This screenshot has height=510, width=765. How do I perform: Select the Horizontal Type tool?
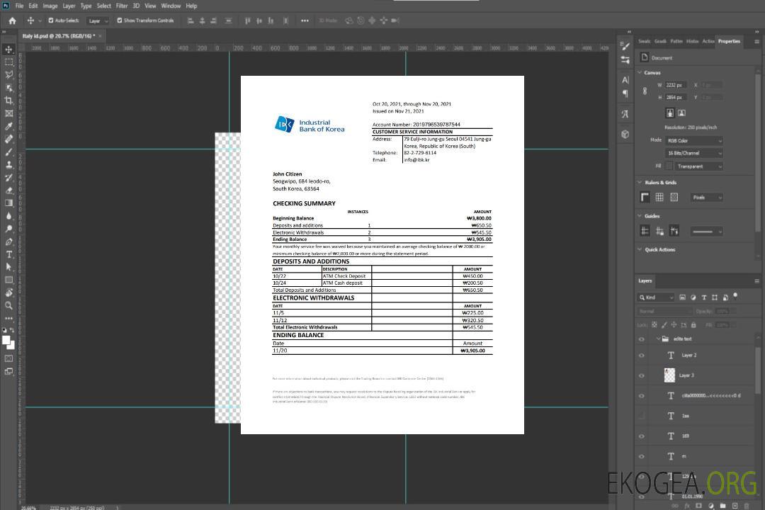click(8, 254)
